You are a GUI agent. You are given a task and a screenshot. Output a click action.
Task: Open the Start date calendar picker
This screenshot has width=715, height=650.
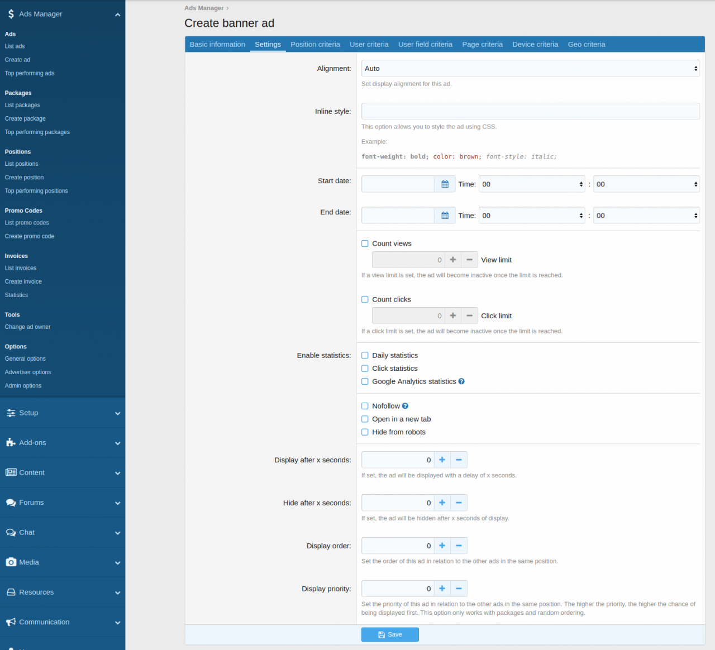pyautogui.click(x=445, y=184)
